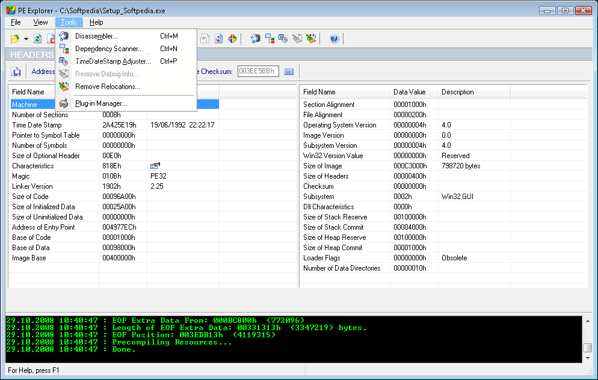The height and width of the screenshot is (380, 598).
Task: Click the Address label in the headers toolbar
Action: tap(43, 72)
